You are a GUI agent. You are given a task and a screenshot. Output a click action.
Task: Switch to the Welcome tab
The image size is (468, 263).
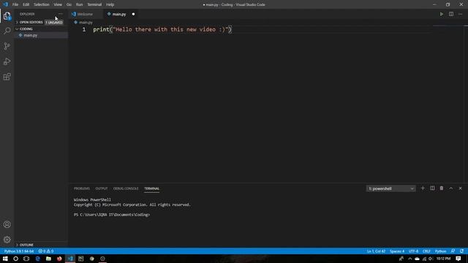click(x=85, y=14)
